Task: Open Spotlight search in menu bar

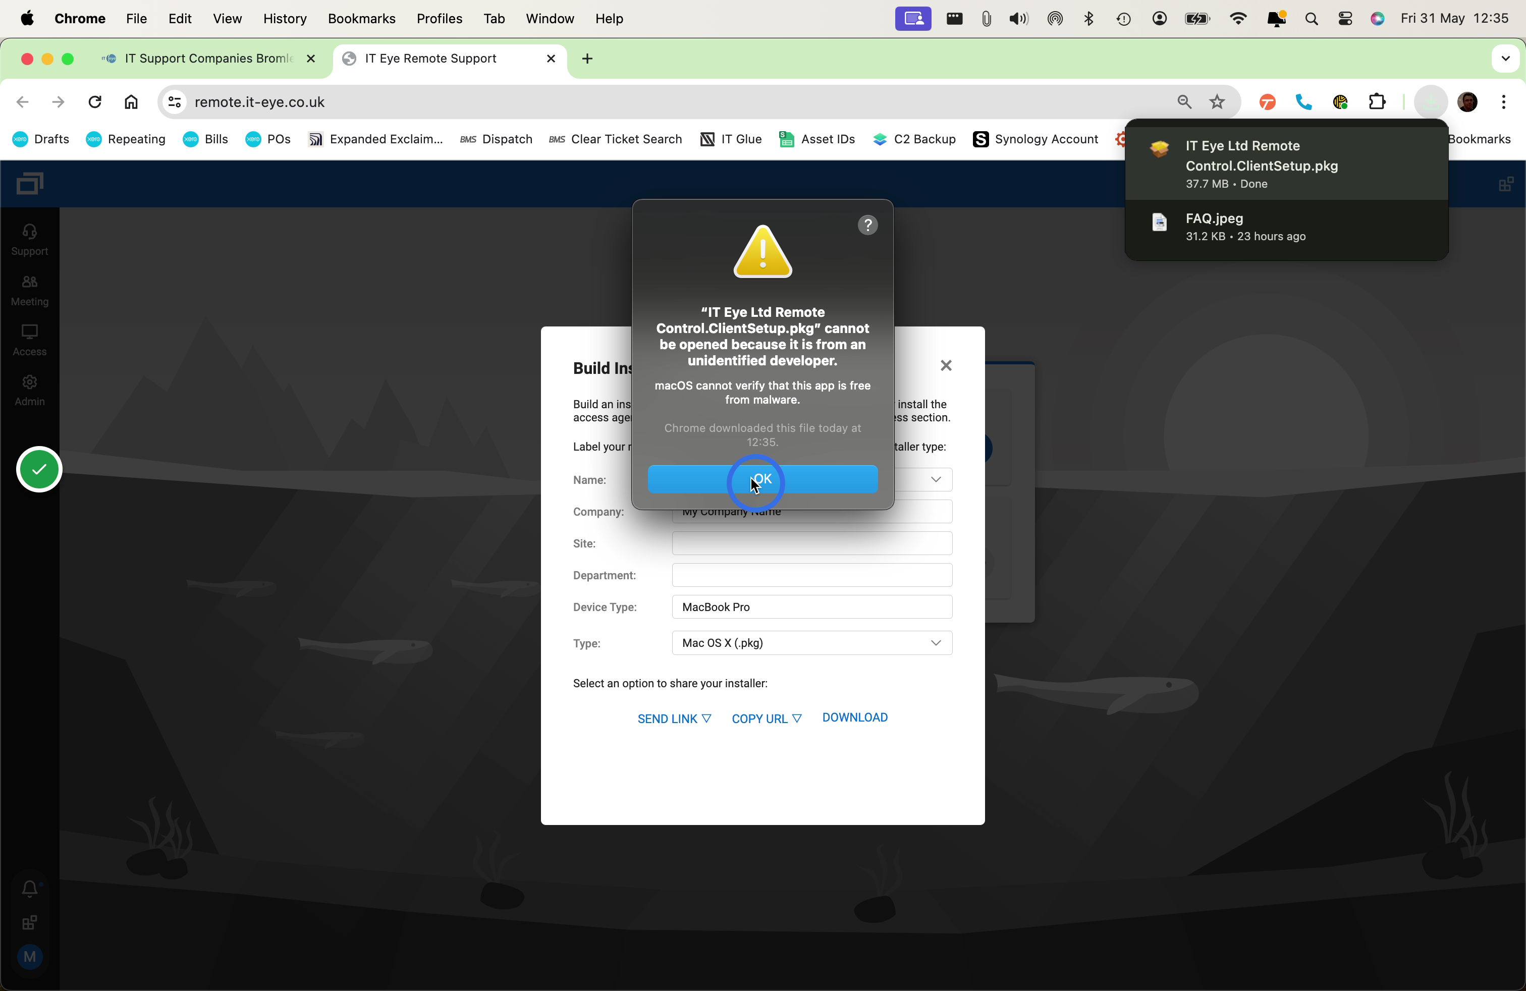Action: (1311, 19)
